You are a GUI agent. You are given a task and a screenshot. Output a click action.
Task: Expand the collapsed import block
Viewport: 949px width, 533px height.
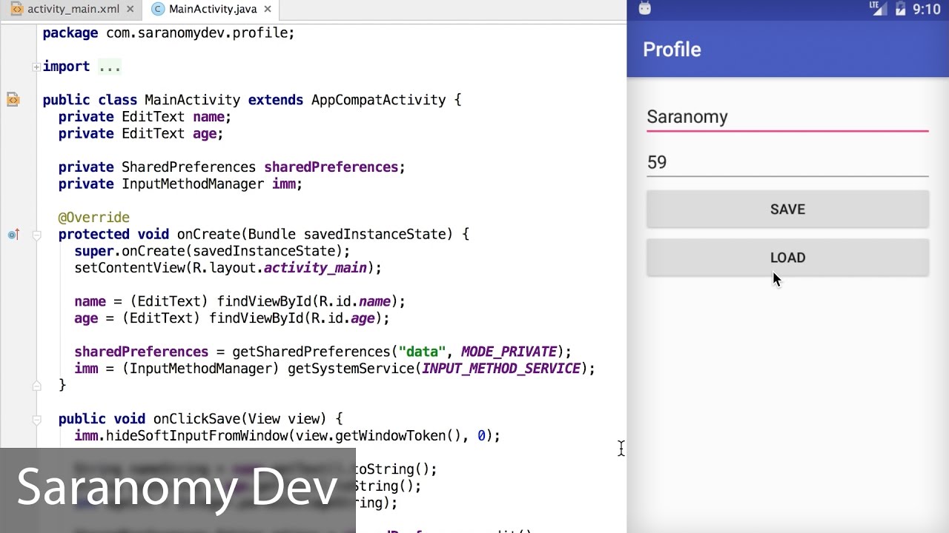click(36, 67)
